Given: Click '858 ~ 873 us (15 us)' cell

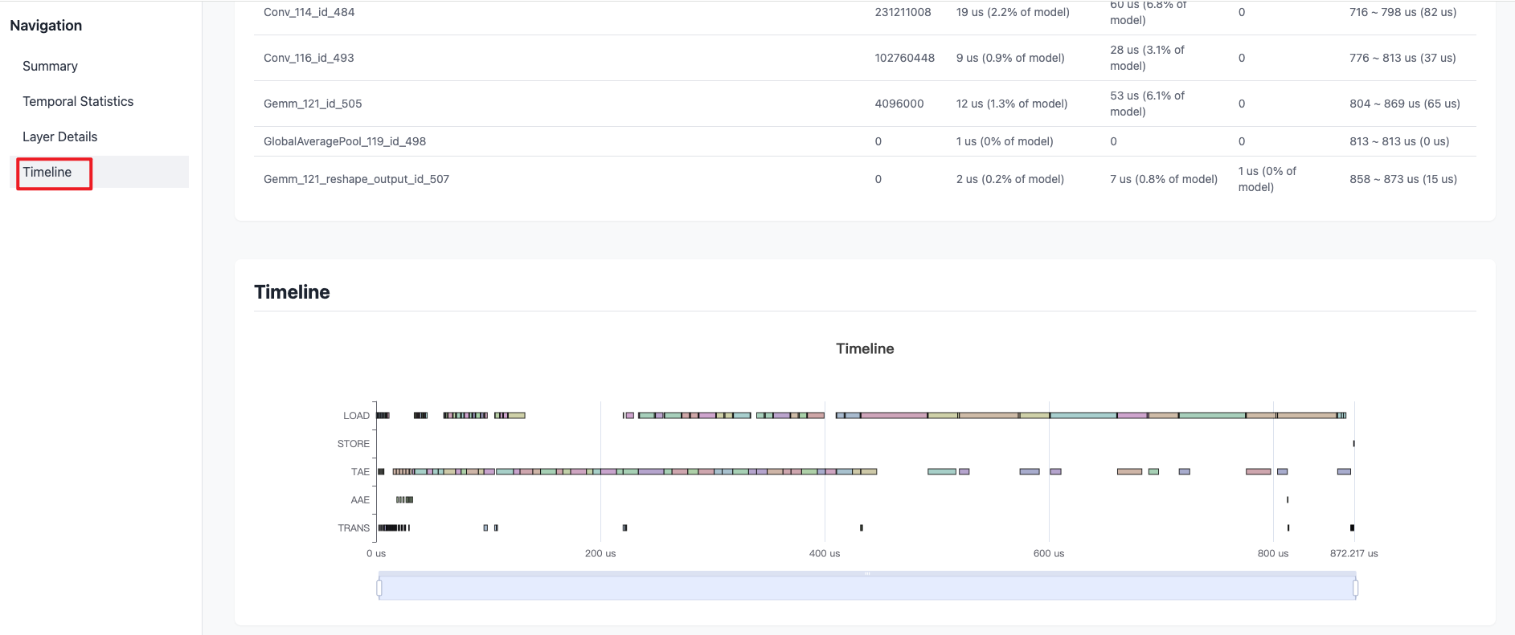Looking at the screenshot, I should click(x=1403, y=179).
